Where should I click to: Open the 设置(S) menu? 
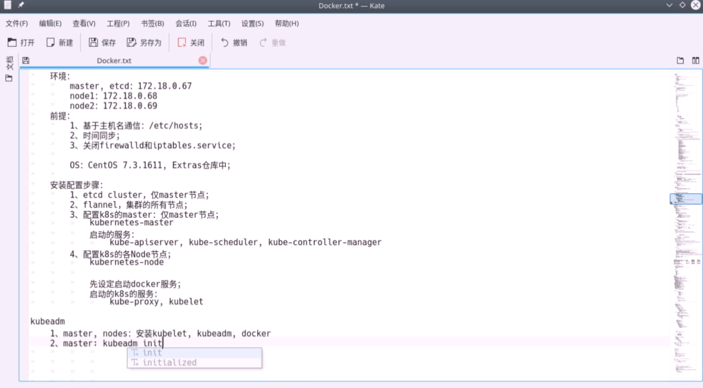click(x=253, y=23)
